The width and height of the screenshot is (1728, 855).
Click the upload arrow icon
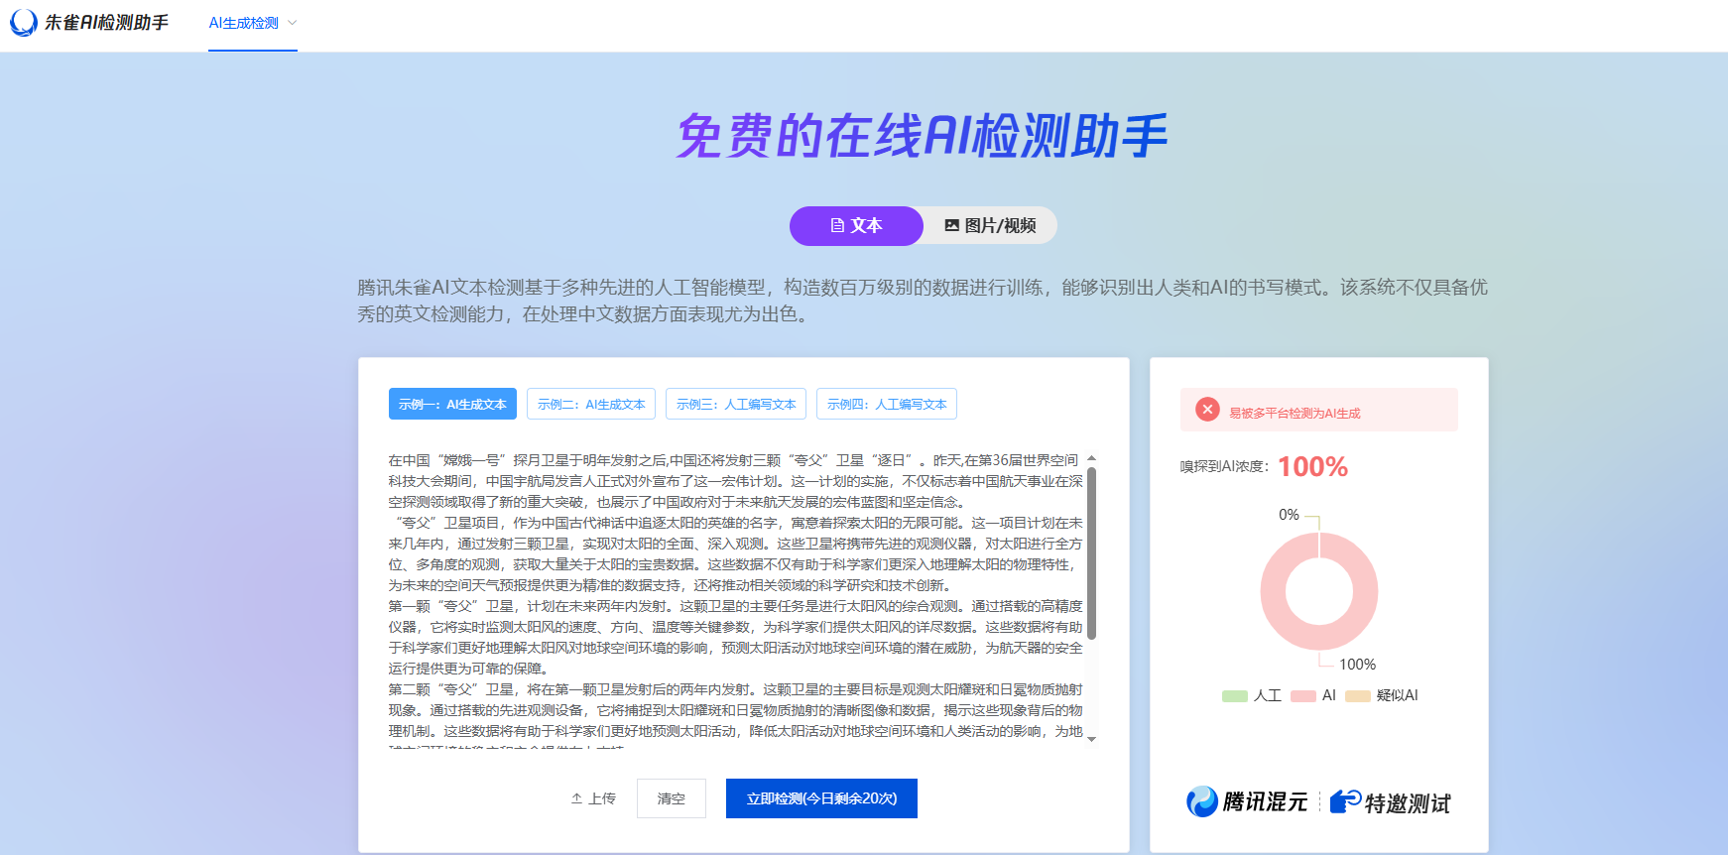point(576,798)
